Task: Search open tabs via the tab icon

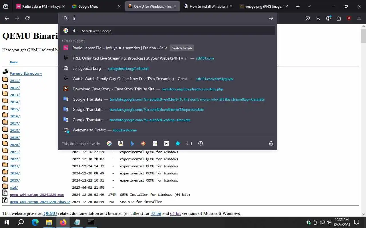Action: pos(189,143)
